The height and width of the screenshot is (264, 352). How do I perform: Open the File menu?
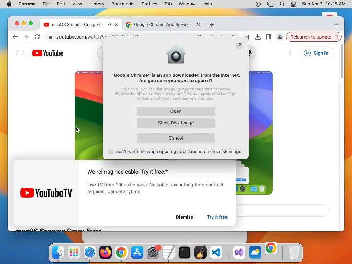[46, 4]
